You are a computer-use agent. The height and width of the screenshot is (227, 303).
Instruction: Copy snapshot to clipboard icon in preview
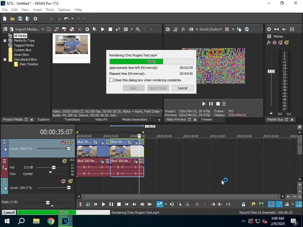coord(239,29)
